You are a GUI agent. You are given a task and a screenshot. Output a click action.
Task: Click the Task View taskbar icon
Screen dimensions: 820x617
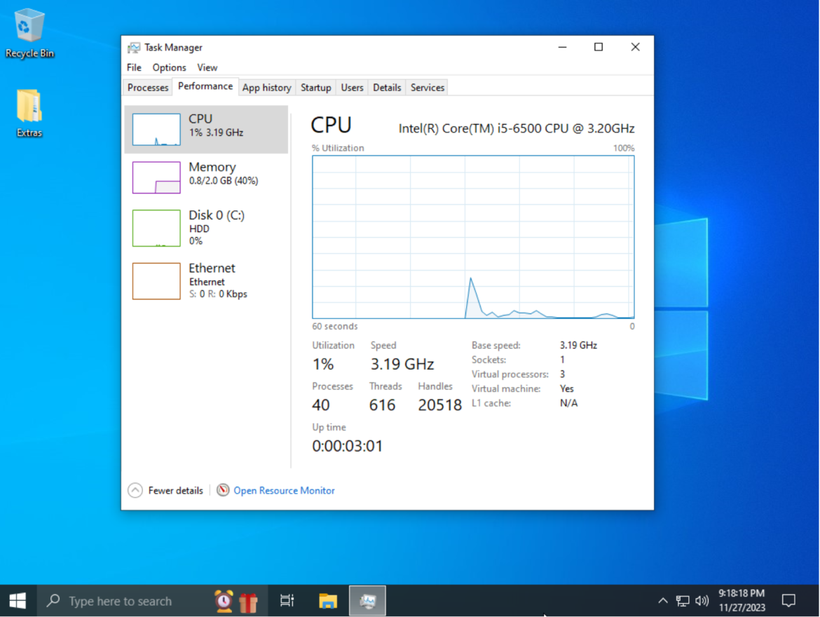(287, 601)
